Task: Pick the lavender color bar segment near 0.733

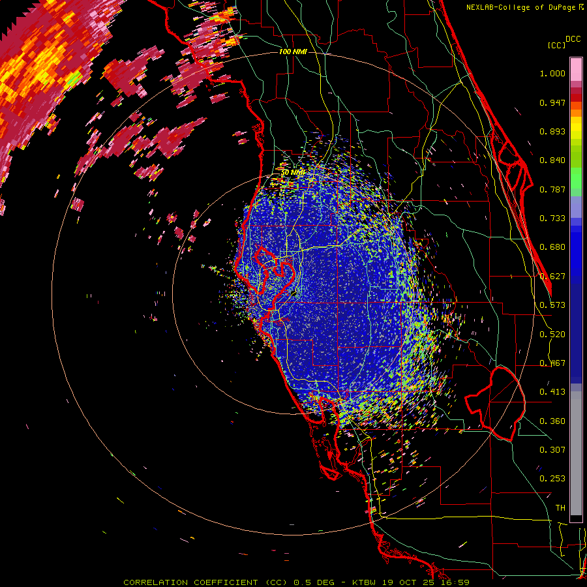Action: click(576, 207)
